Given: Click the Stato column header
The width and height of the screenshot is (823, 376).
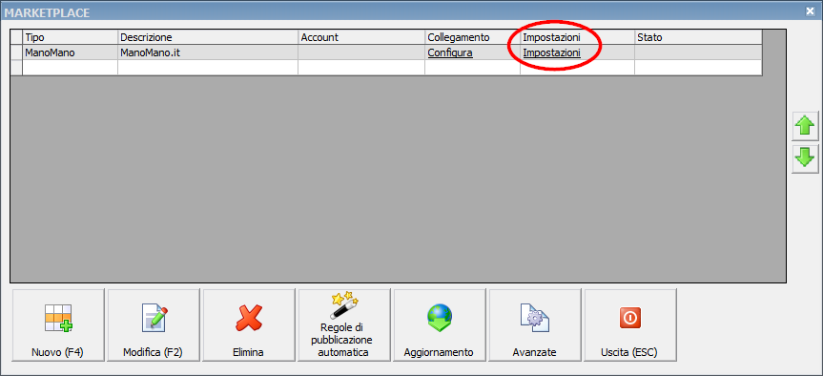Looking at the screenshot, I should [x=698, y=37].
